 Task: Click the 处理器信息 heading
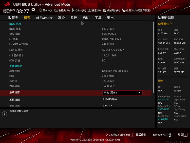tap(16, 66)
